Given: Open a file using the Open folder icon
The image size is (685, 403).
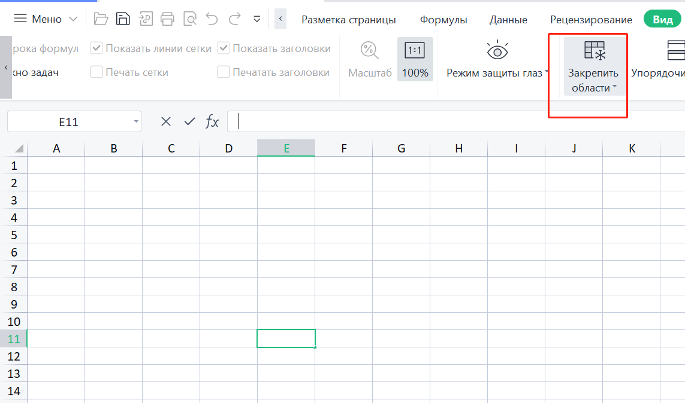Looking at the screenshot, I should (x=101, y=19).
